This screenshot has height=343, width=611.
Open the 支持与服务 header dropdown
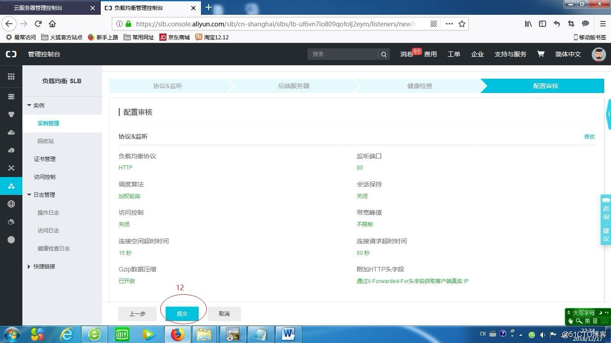[510, 54]
